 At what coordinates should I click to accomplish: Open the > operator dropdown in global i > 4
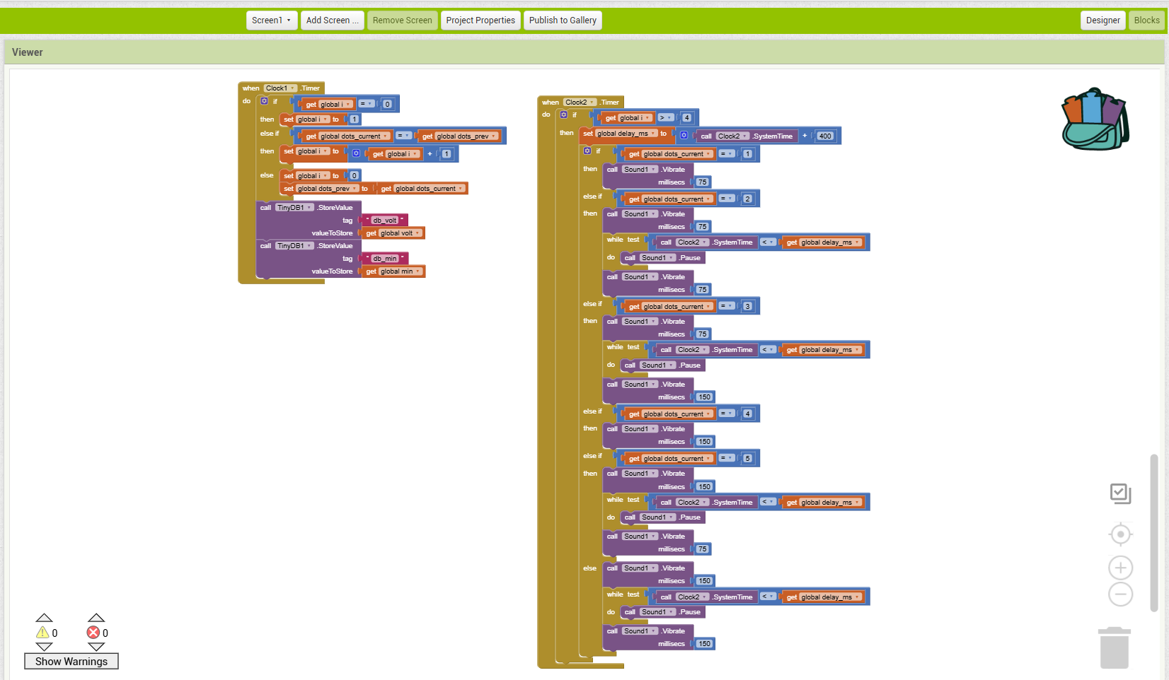pos(666,118)
